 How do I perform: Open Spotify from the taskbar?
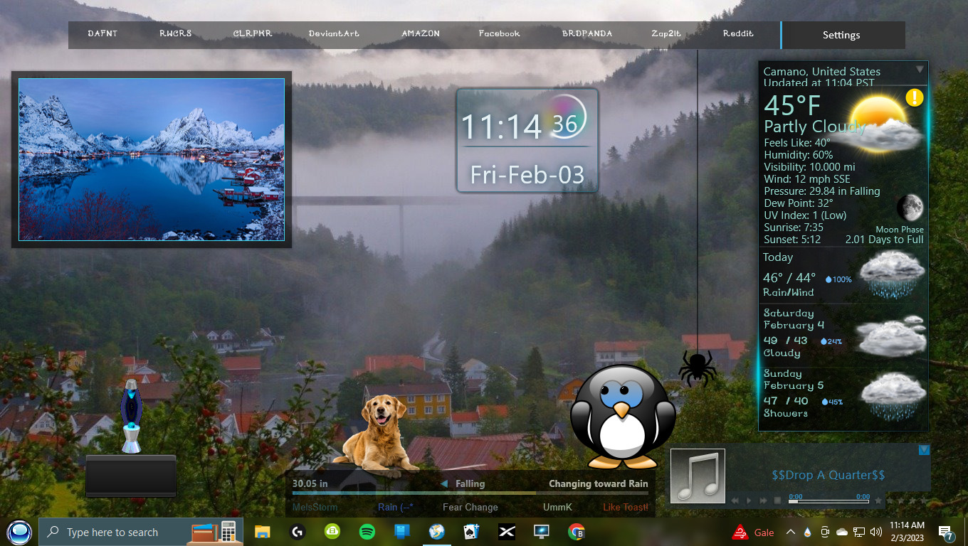click(367, 532)
